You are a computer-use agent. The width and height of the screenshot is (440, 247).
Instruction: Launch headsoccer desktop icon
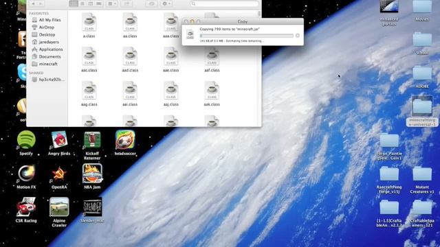tap(125, 140)
